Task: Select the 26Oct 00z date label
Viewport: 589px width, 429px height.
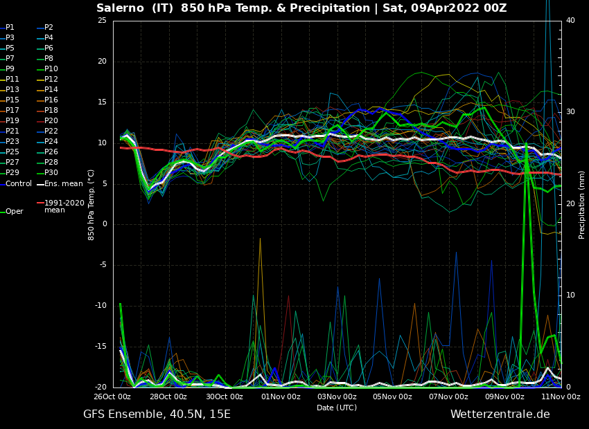Action: (x=113, y=396)
